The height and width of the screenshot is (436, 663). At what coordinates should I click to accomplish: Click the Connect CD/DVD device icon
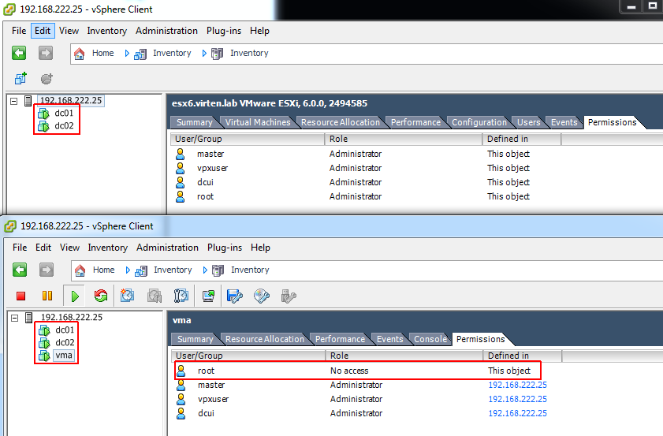coord(262,296)
